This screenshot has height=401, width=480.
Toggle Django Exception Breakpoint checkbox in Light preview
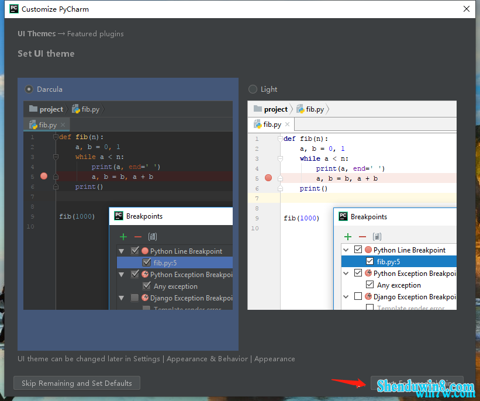click(x=358, y=296)
